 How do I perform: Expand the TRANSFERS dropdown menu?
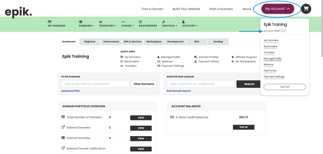108,26
